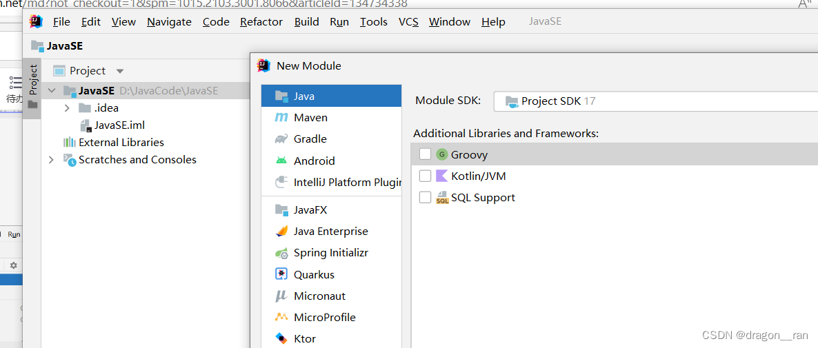818x348 pixels.
Task: Click the External Libraries bar-chart icon
Action: [70, 142]
